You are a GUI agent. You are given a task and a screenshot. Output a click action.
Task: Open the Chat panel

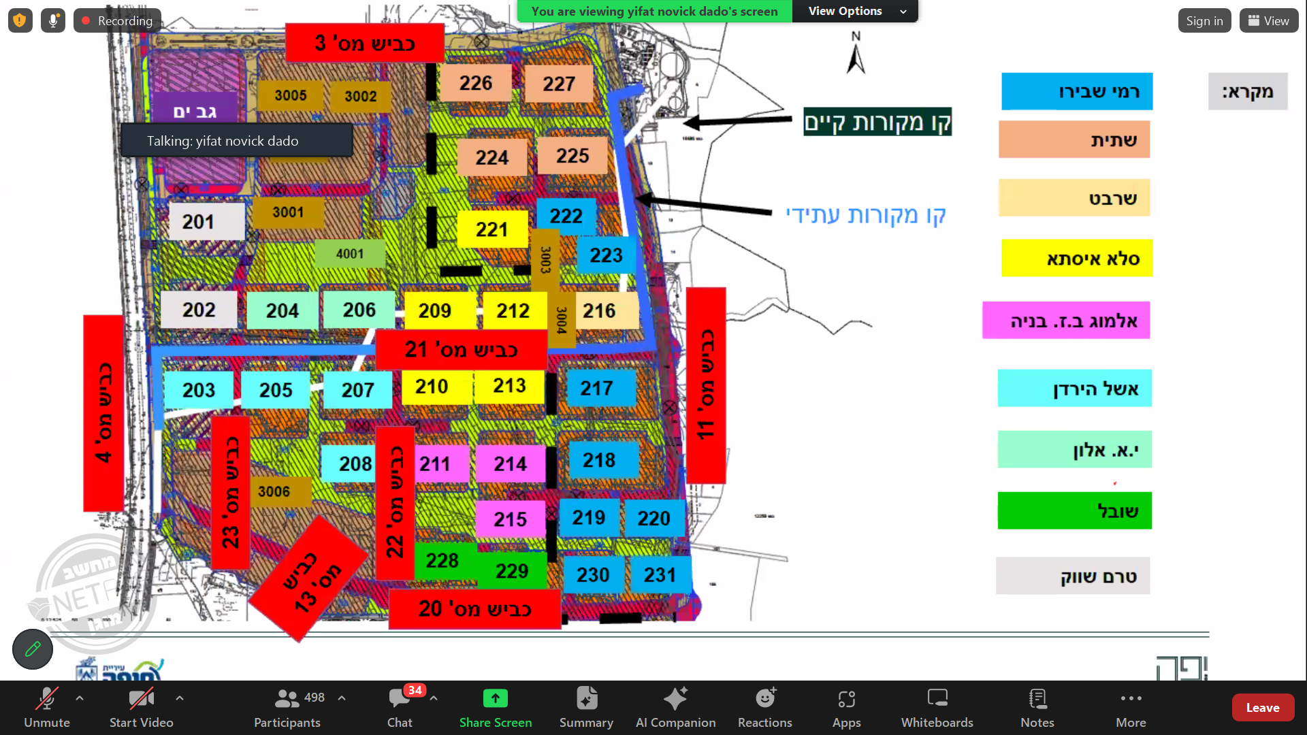click(x=400, y=708)
